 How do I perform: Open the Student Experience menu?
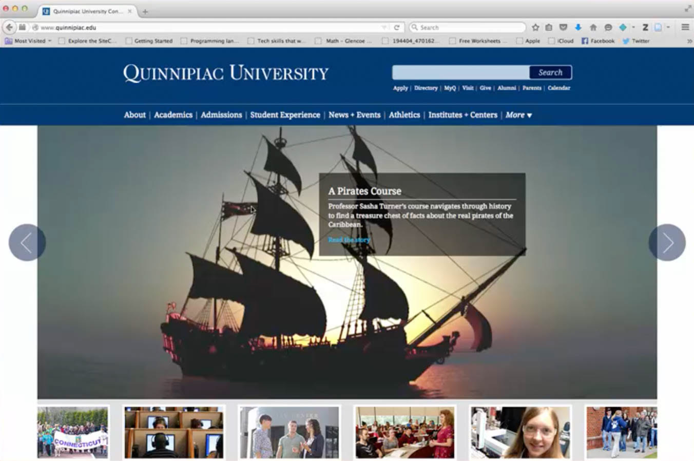click(x=285, y=115)
